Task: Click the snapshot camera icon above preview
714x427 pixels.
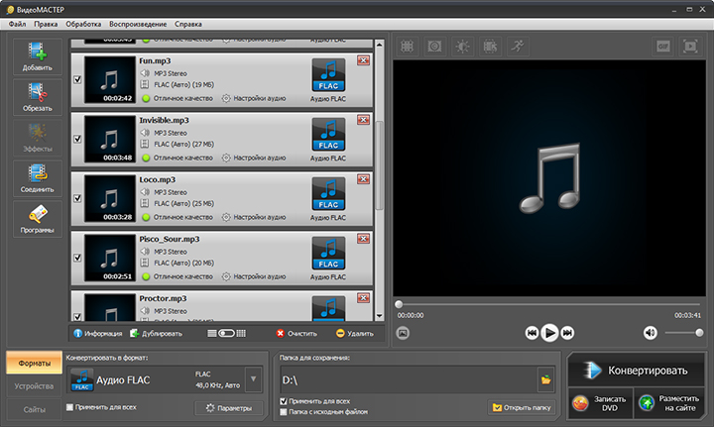Action: [434, 47]
